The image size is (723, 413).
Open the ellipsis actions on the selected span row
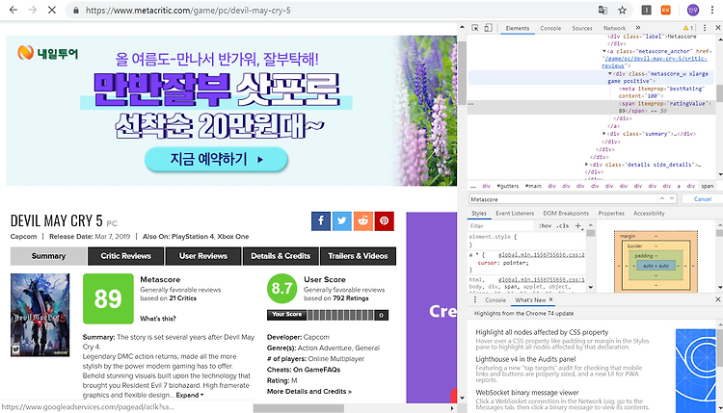[470, 104]
